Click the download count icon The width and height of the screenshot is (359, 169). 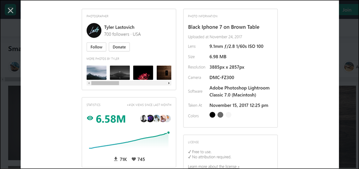(x=116, y=159)
